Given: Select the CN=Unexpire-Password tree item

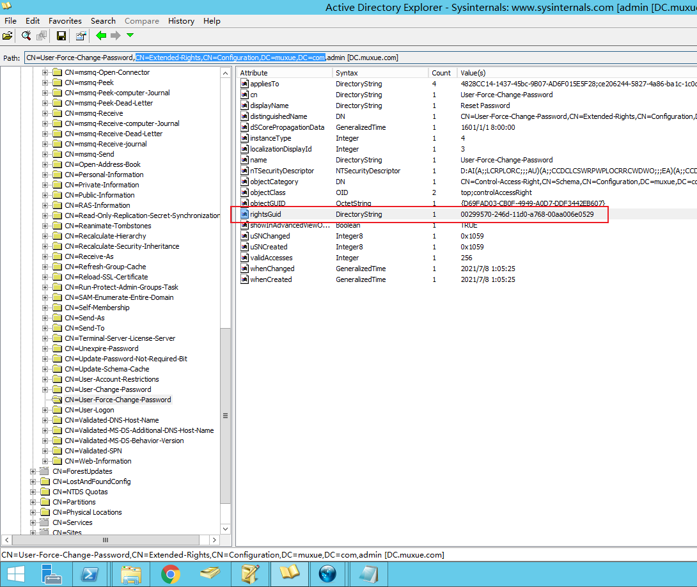Looking at the screenshot, I should pos(101,348).
